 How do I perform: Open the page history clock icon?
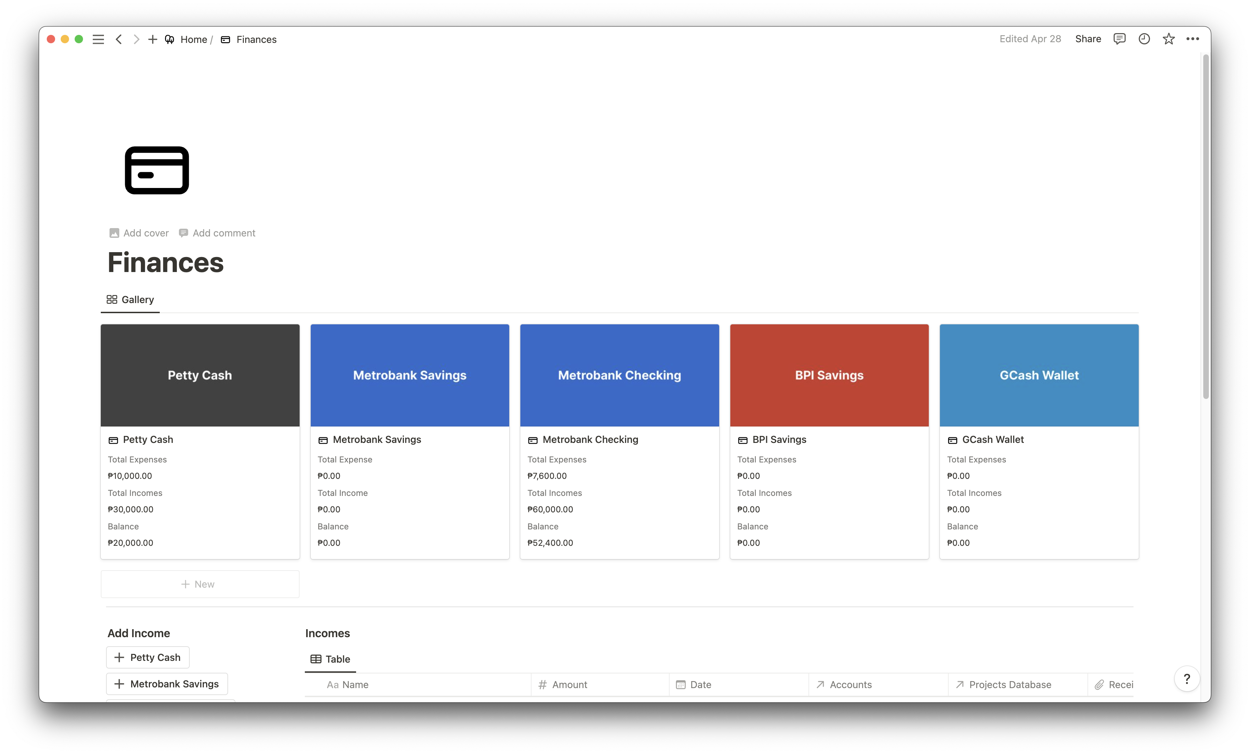tap(1144, 39)
